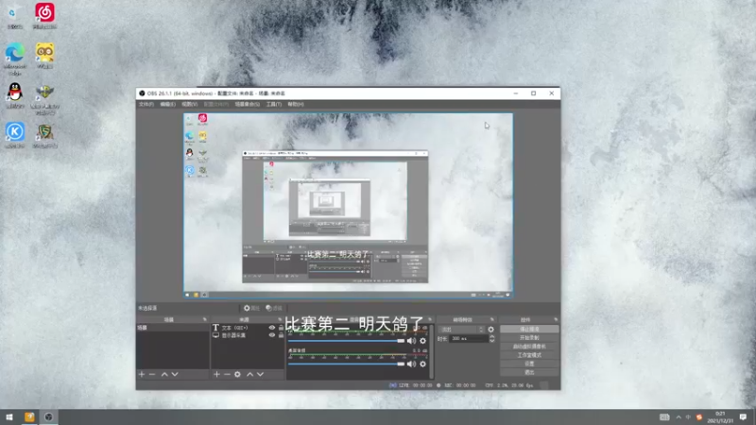Viewport: 756px width, 425px height.
Task: Click the 退出 exit button
Action: tap(529, 372)
